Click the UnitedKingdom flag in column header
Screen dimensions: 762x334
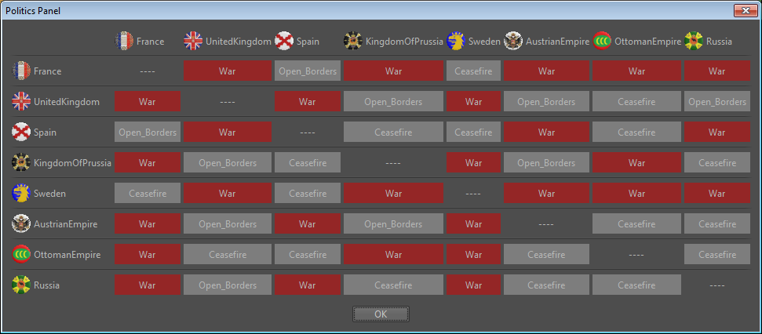pos(193,41)
